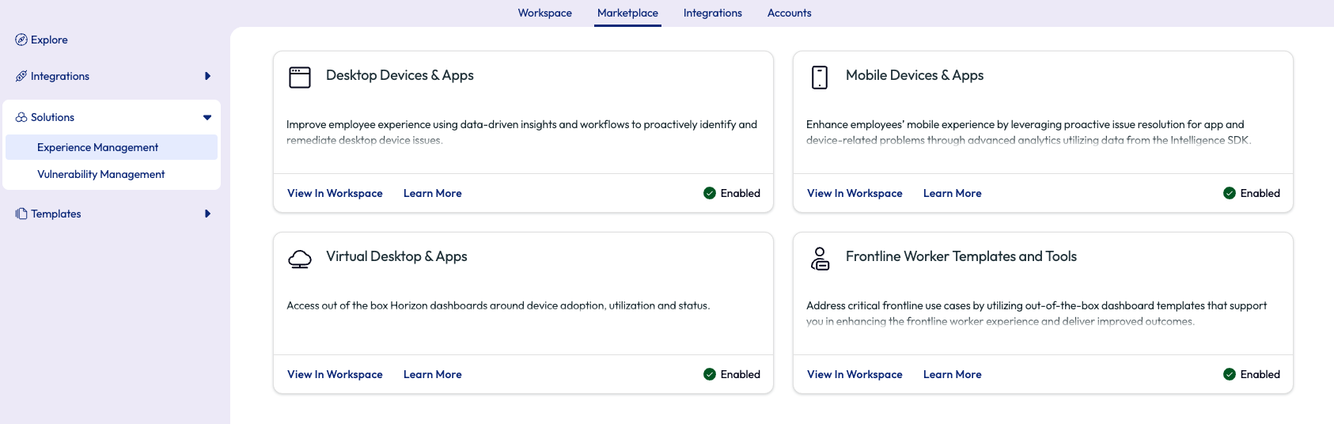This screenshot has height=424, width=1334.
Task: Click Learn More on Frontline Worker card
Action: click(x=952, y=374)
